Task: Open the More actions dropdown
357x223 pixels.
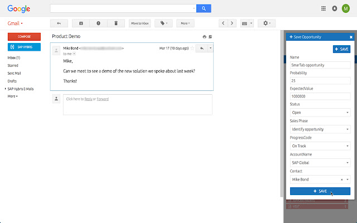Action: (185, 23)
